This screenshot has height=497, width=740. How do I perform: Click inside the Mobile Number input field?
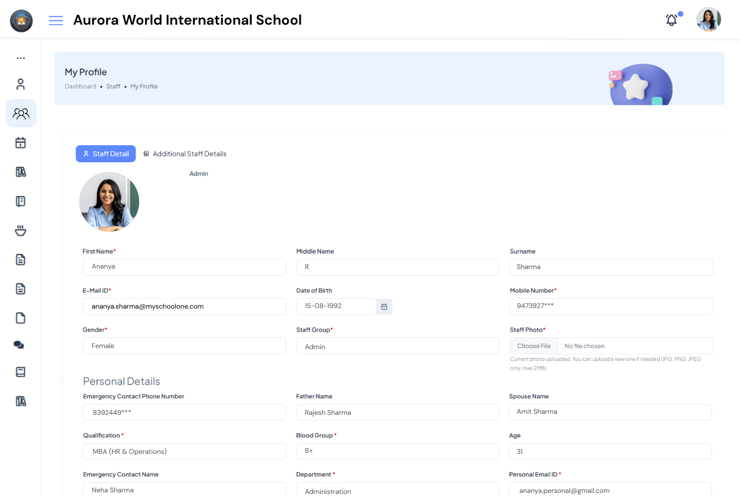click(611, 307)
